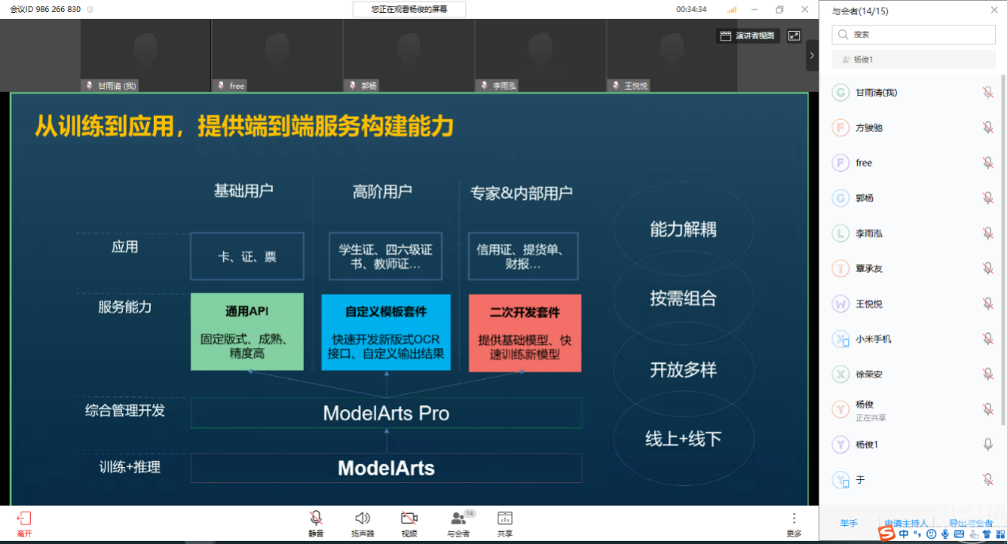Click the 00:34:34 meeting timer
1007x544 pixels.
[x=691, y=10]
